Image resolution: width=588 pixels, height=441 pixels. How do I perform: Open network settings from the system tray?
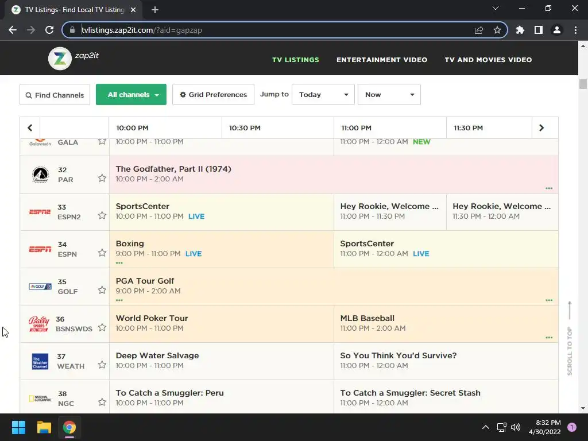[501, 427]
